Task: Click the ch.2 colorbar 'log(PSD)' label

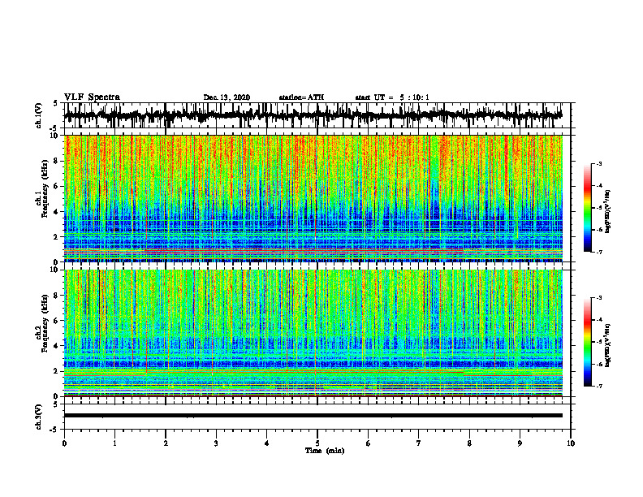Action: (x=608, y=345)
